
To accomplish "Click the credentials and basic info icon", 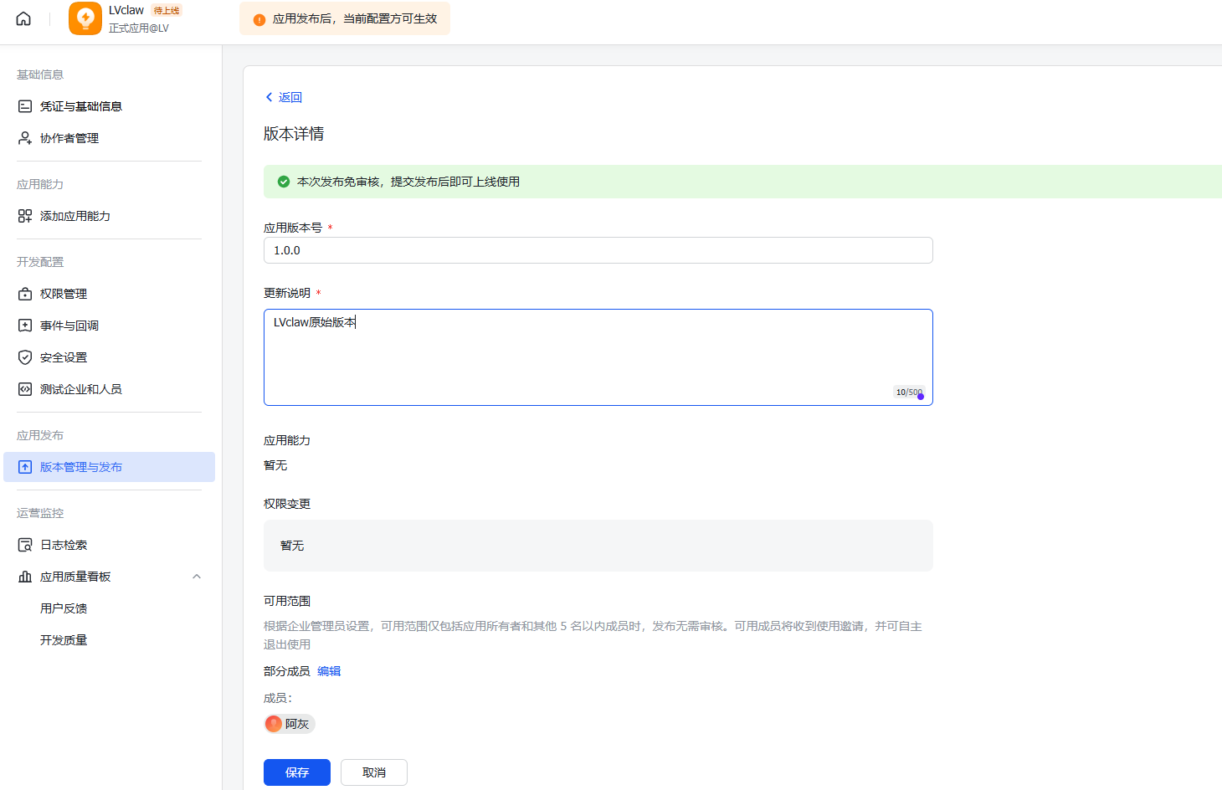I will [x=25, y=106].
